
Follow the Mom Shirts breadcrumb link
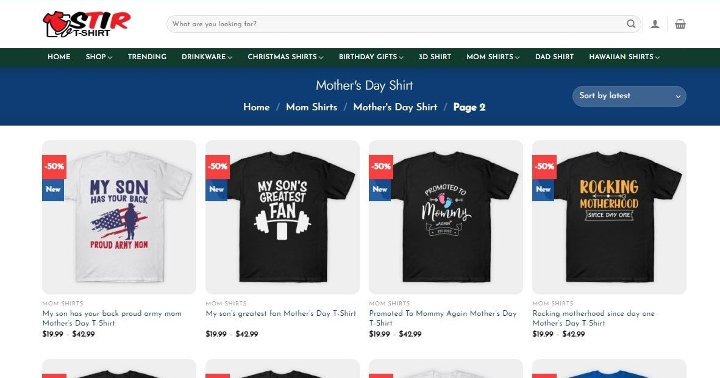[312, 107]
